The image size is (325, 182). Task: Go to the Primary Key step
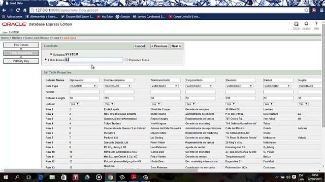click(x=21, y=61)
